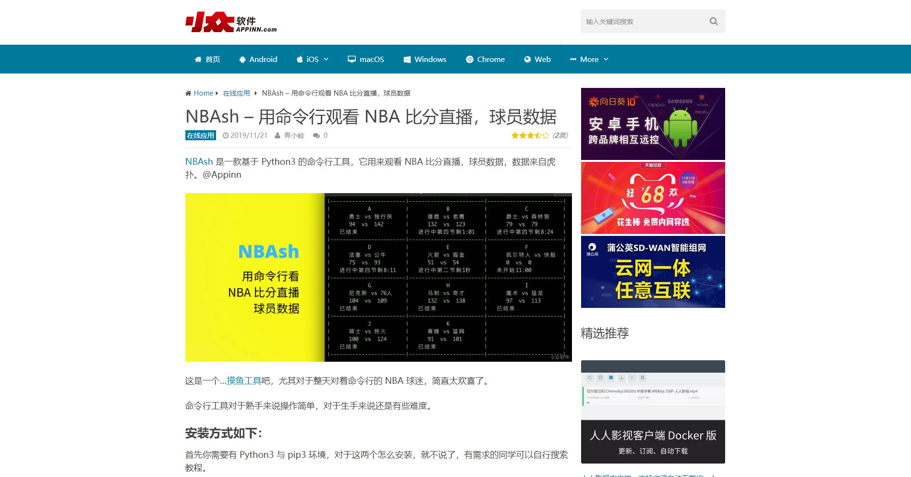Open the NBAsh link in the article
This screenshot has height=477, width=911.
point(198,162)
